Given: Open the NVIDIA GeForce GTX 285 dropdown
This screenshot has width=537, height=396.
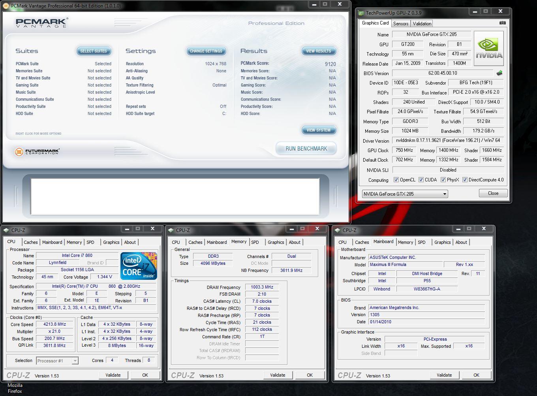Looking at the screenshot, I should 405,194.
